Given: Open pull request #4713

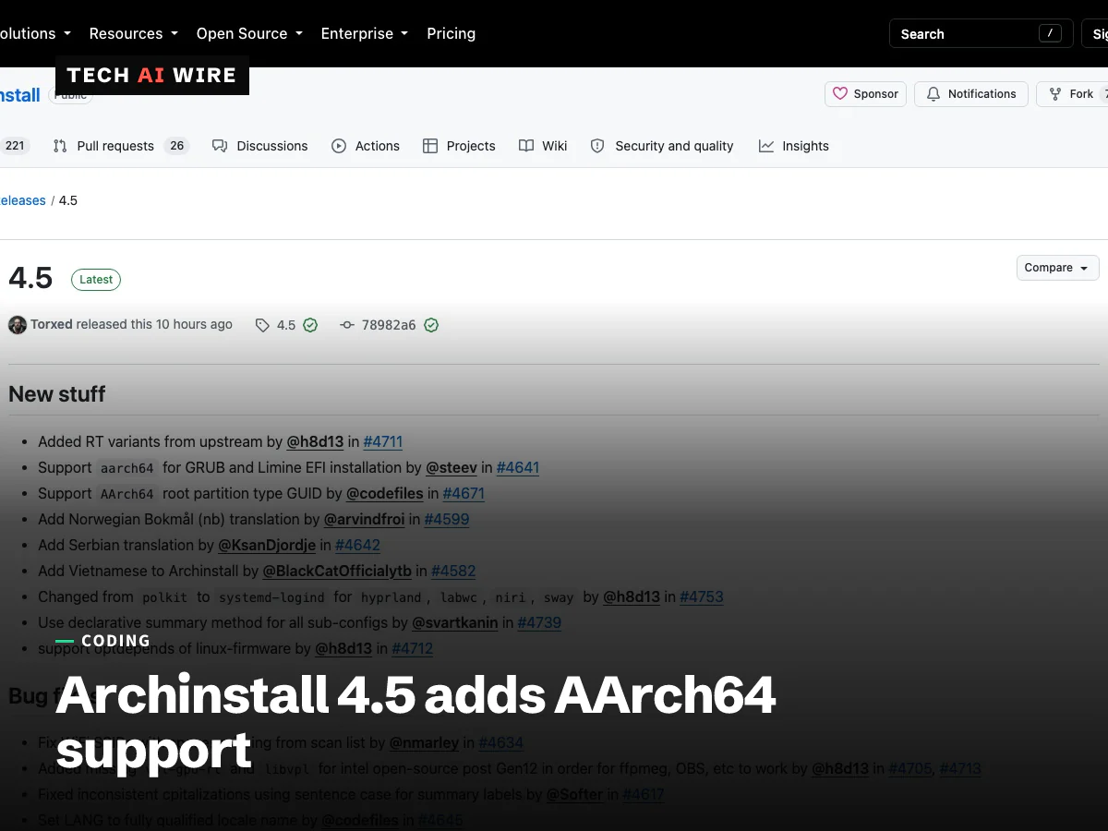Looking at the screenshot, I should (960, 768).
